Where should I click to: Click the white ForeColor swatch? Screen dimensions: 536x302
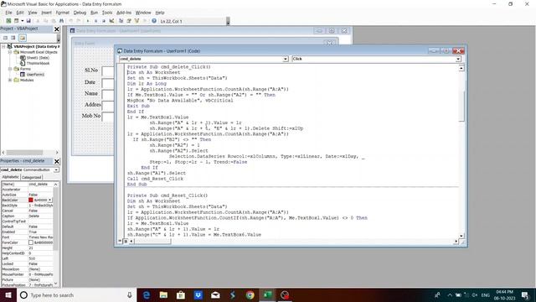(31, 242)
